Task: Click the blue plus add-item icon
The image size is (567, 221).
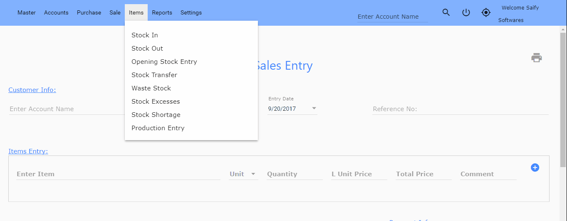Action: 535,168
